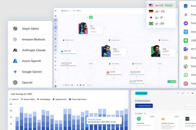The height and width of the screenshot is (130, 196).
Task: Toggle Check Flight Status series in legend
Action: [77, 99]
